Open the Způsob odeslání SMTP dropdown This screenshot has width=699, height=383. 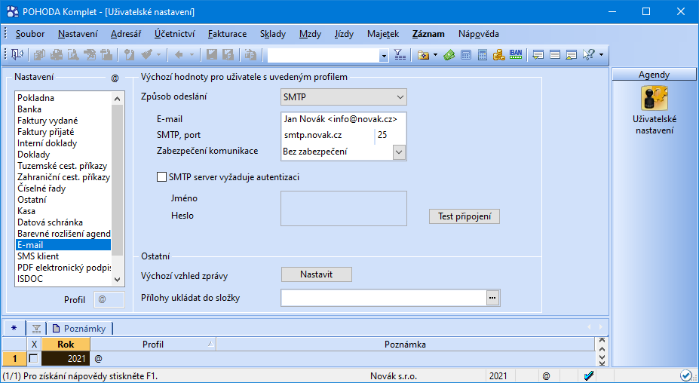(344, 97)
